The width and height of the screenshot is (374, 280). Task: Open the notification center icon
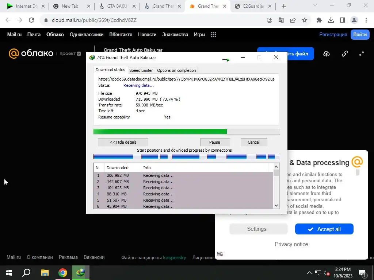pyautogui.click(x=362, y=273)
